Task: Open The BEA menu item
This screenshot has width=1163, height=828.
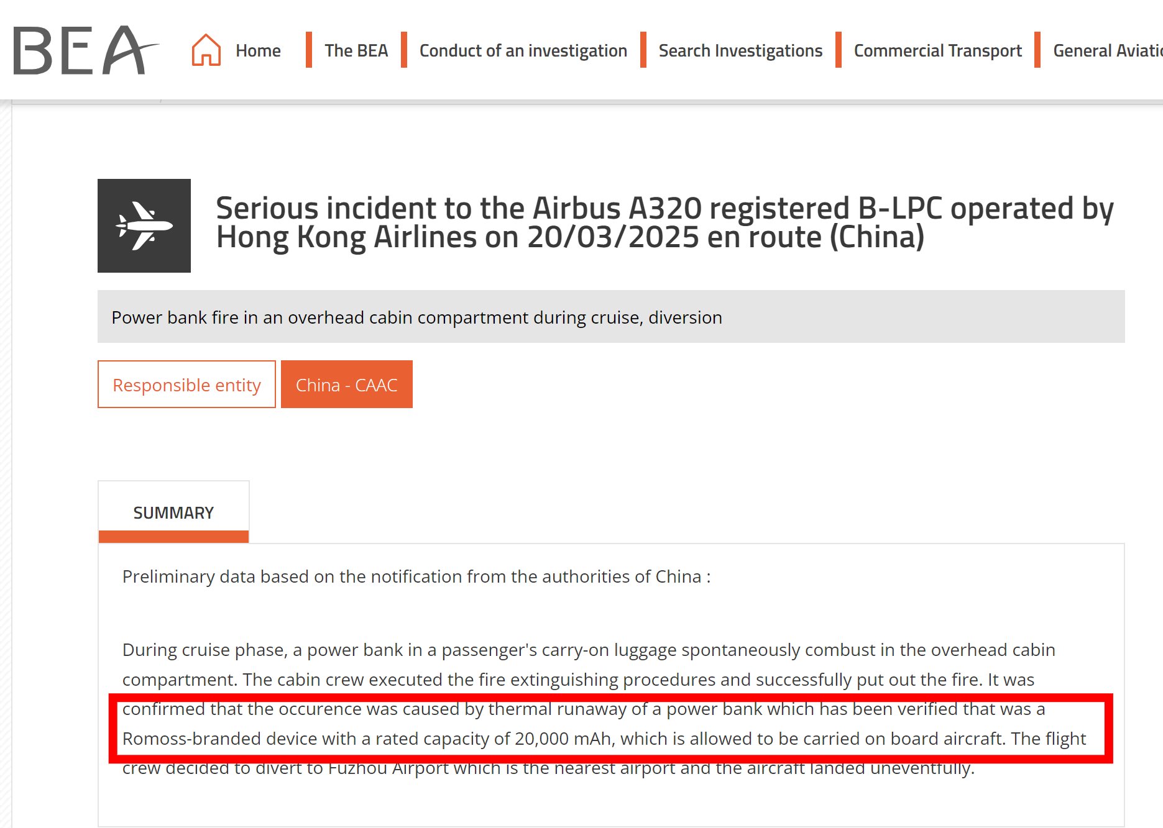Action: pos(356,50)
